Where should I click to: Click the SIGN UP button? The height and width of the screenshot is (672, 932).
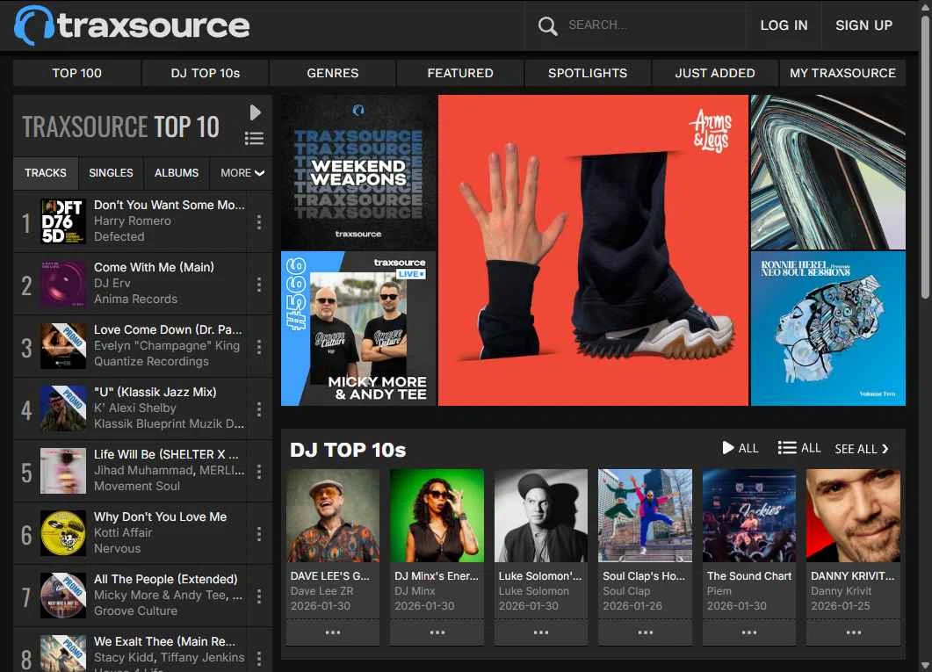click(x=863, y=25)
